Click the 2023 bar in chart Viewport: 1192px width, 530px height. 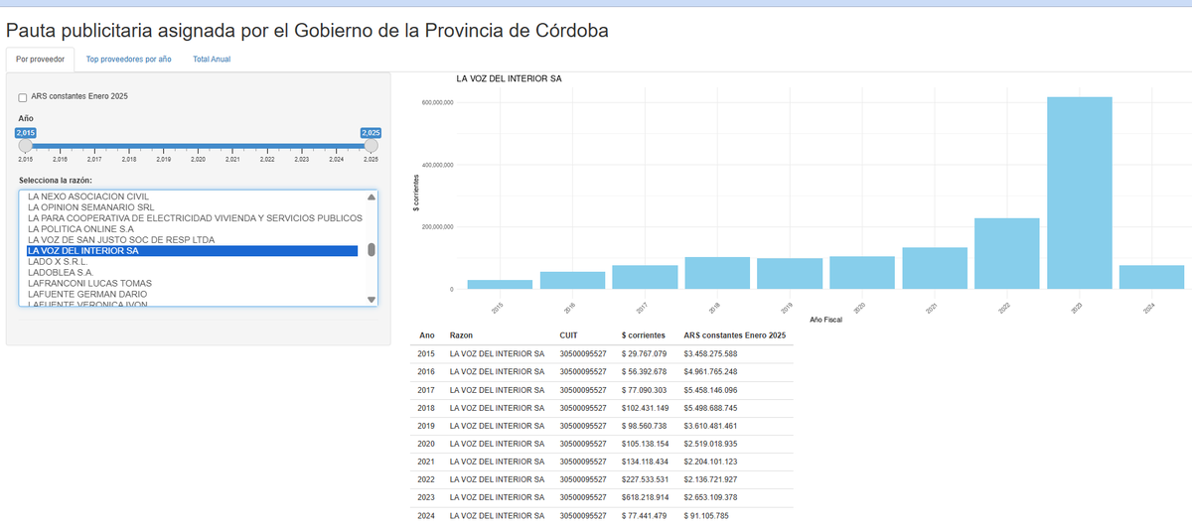coord(1080,193)
